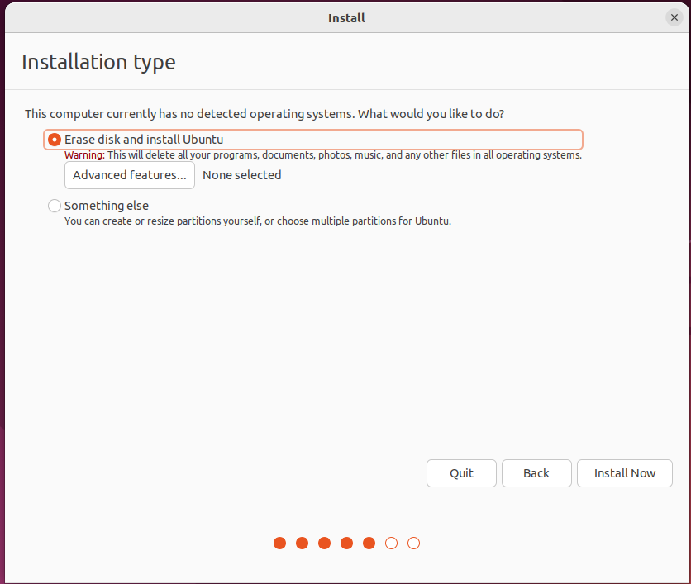The width and height of the screenshot is (691, 584).
Task: Click the red-underlined "Warning" word
Action: (84, 155)
